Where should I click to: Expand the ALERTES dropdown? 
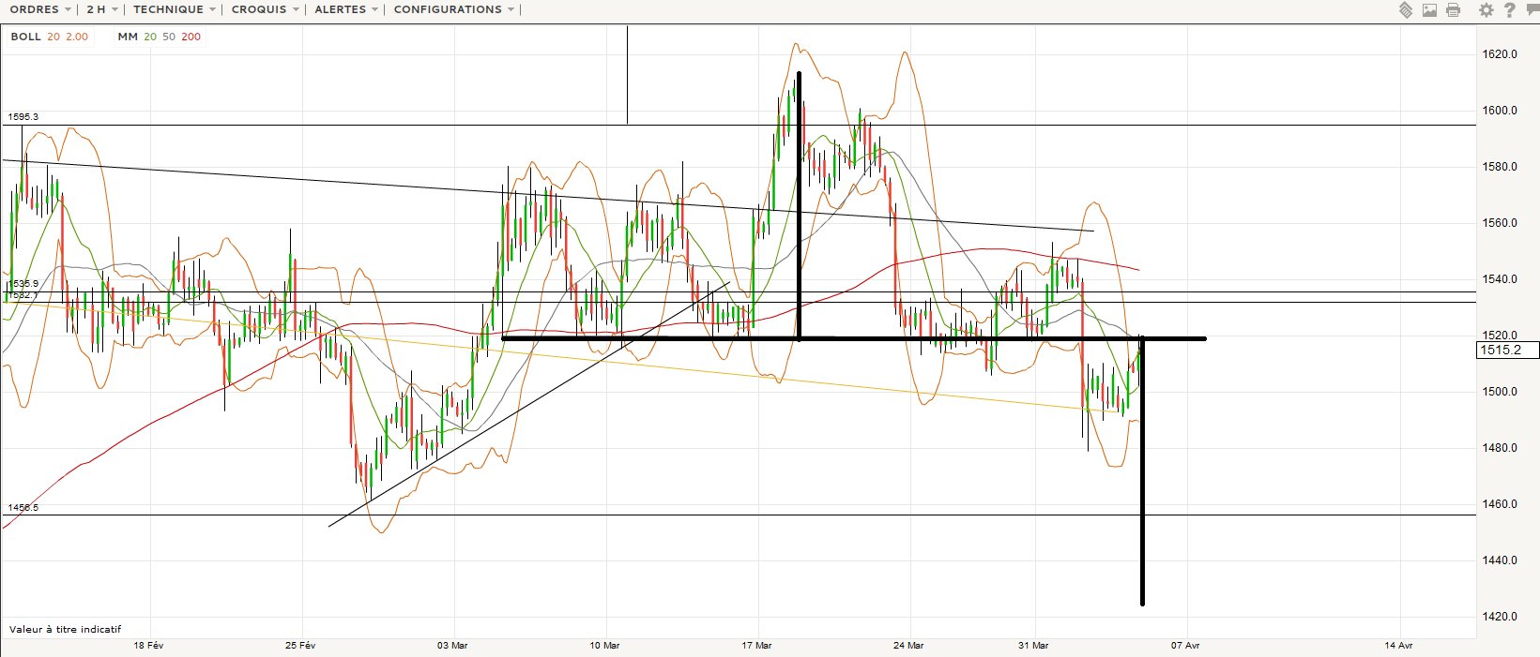click(346, 9)
